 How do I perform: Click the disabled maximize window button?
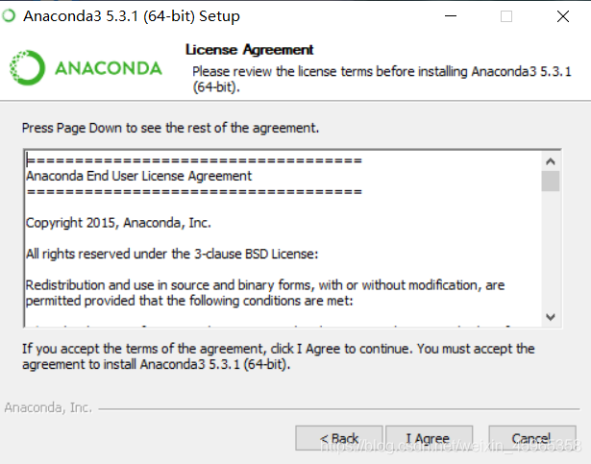506,16
